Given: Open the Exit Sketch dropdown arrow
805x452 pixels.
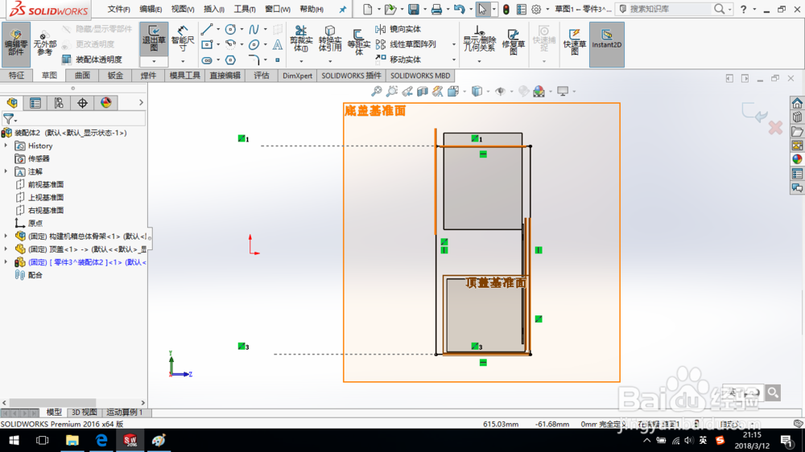Looking at the screenshot, I should pos(154,61).
